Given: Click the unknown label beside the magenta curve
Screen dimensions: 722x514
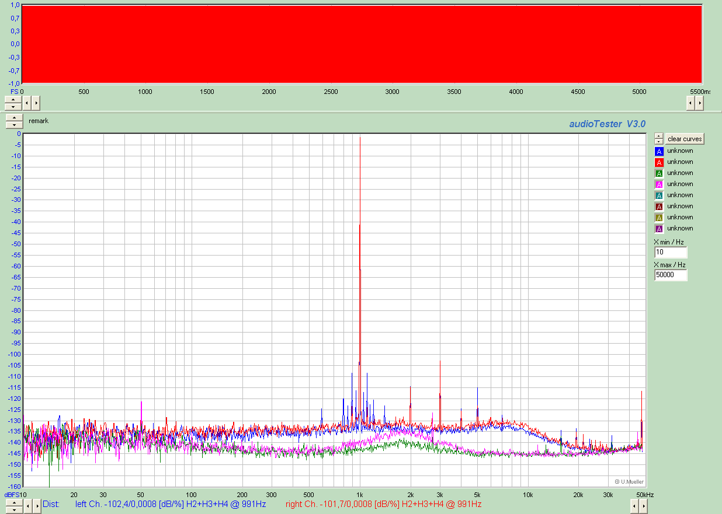Looking at the screenshot, I should click(x=680, y=184).
